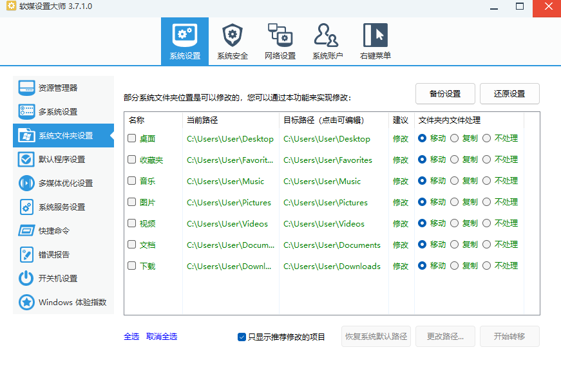This screenshot has height=365, width=561.
Task: Click the 全选 link
Action: pos(131,337)
